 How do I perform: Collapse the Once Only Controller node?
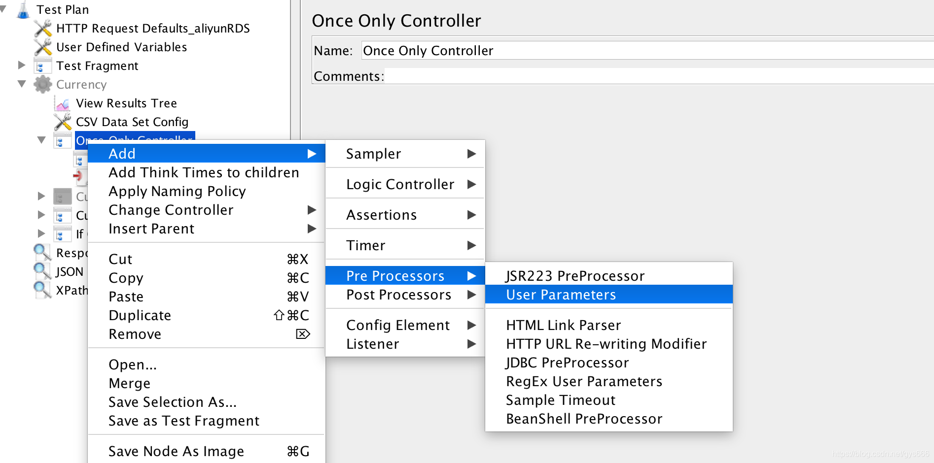click(x=41, y=140)
